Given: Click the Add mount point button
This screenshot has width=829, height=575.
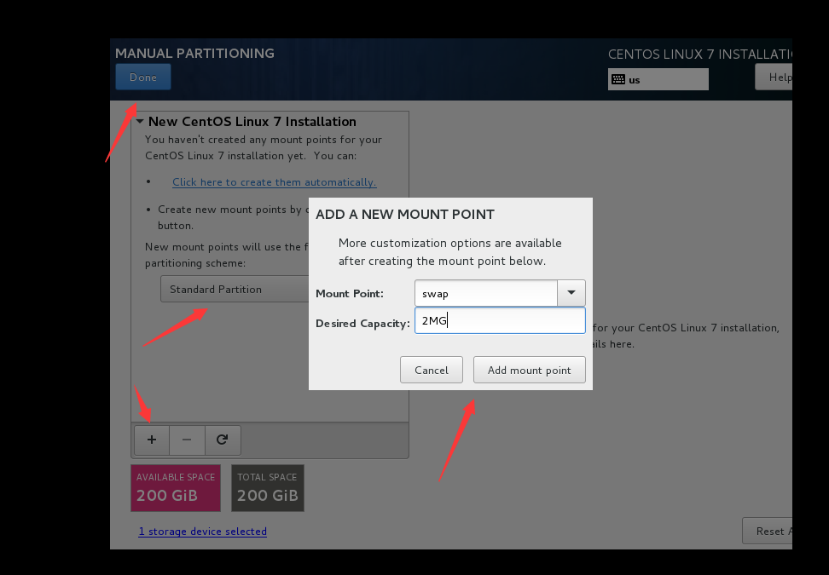Looking at the screenshot, I should click(x=530, y=371).
